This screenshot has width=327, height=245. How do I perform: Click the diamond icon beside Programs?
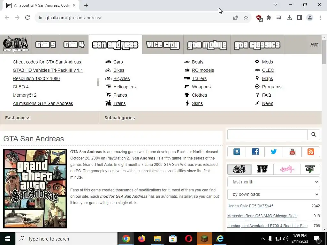click(257, 86)
